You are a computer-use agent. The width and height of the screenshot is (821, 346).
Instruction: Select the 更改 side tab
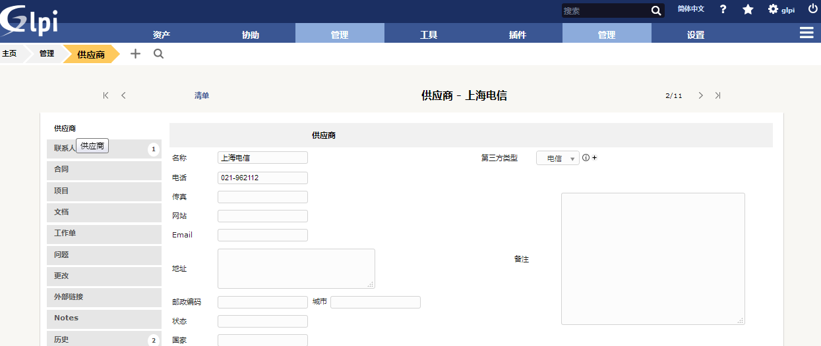point(104,276)
